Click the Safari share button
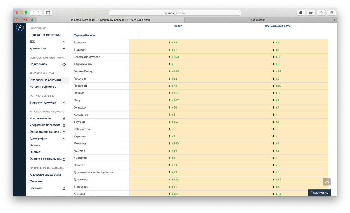The image size is (350, 213). point(321,13)
